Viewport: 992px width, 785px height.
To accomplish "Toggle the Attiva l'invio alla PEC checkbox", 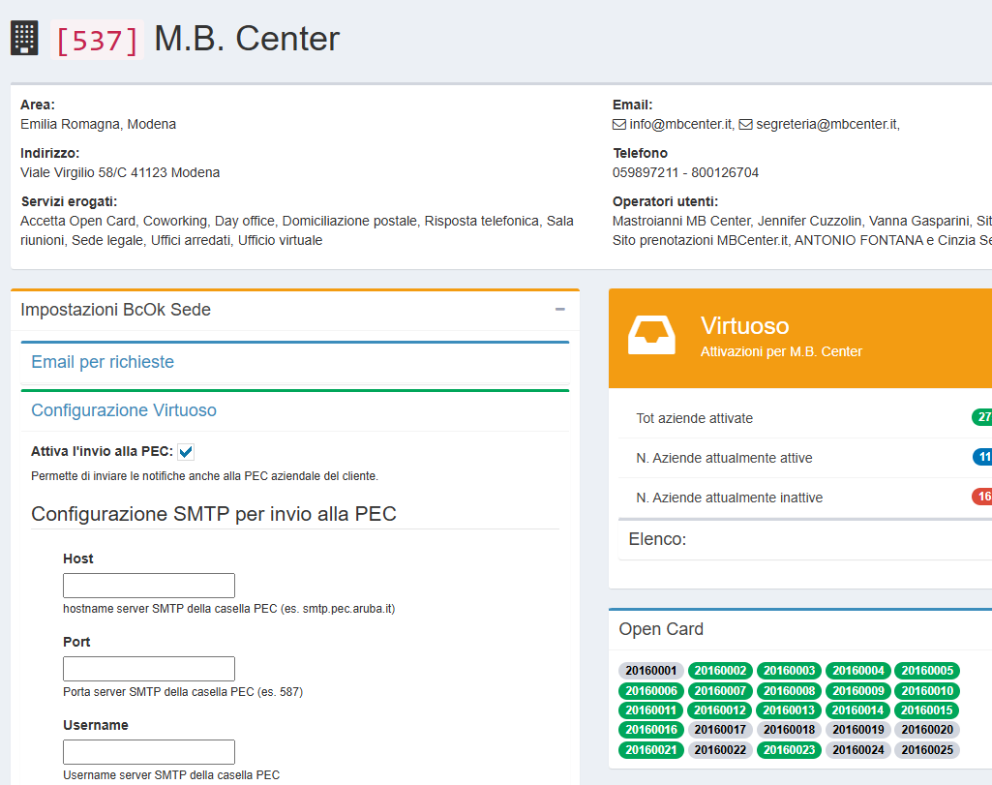I will (x=186, y=452).
